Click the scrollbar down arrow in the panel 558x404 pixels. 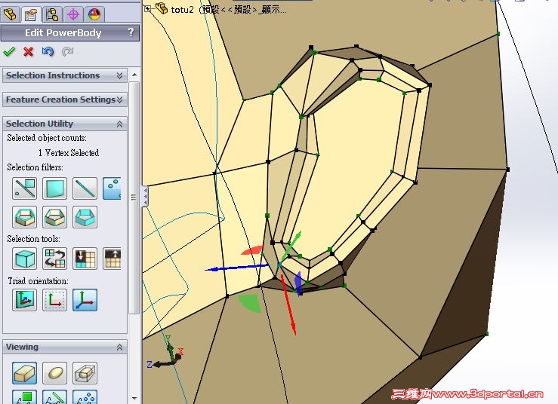[134, 399]
